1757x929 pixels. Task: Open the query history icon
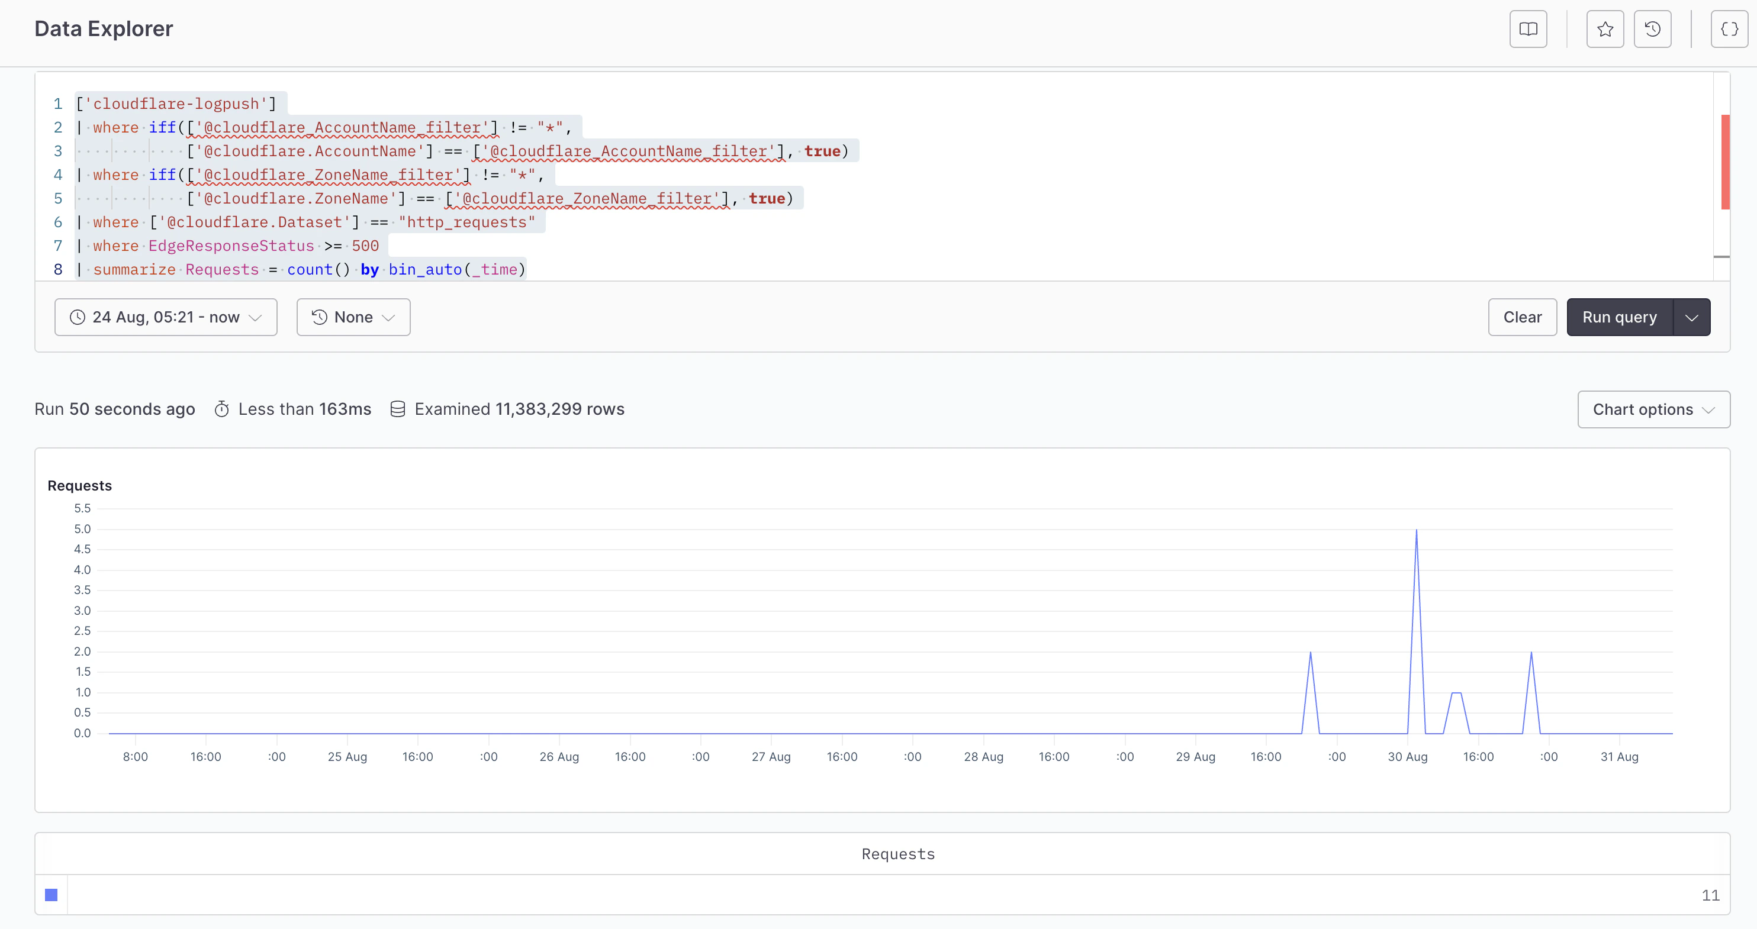point(1653,28)
